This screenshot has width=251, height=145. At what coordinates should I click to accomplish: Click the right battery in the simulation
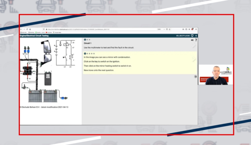point(50,96)
